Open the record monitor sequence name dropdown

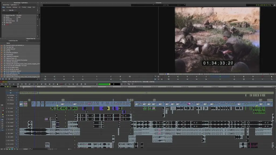pyautogui.click(x=260, y=5)
